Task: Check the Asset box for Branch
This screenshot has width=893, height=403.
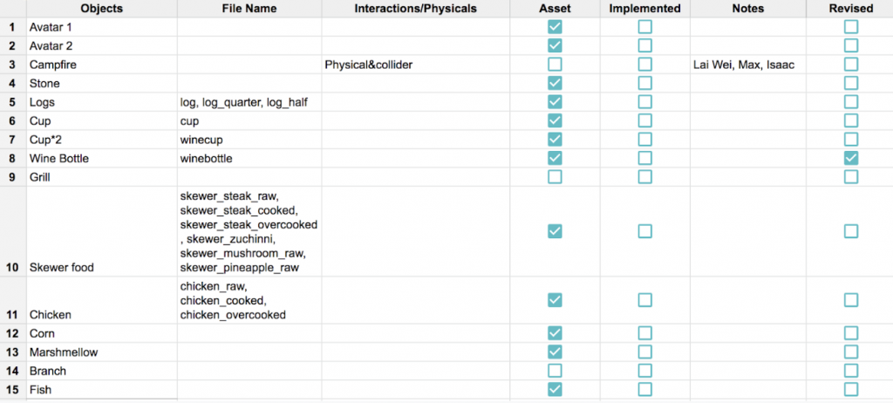Action: [554, 371]
